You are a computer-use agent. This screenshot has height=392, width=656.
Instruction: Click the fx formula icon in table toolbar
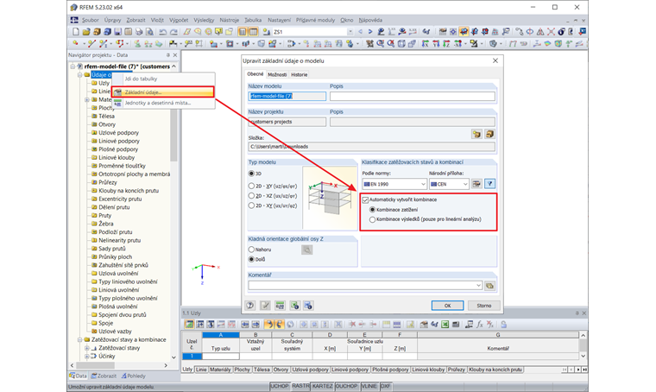click(480, 325)
